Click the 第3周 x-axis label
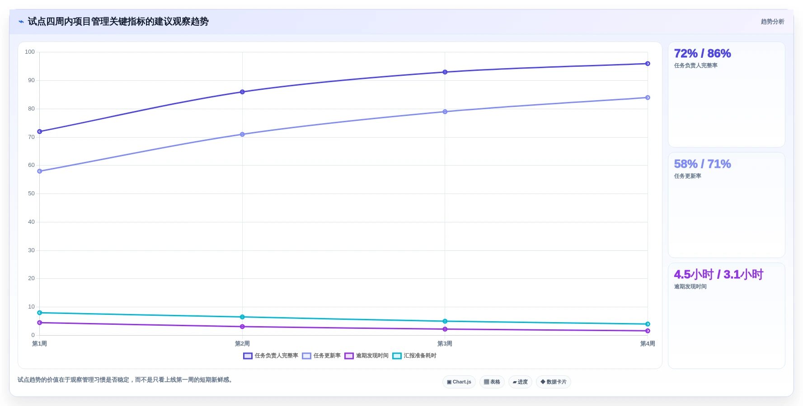This screenshot has height=406, width=803. (x=445, y=344)
